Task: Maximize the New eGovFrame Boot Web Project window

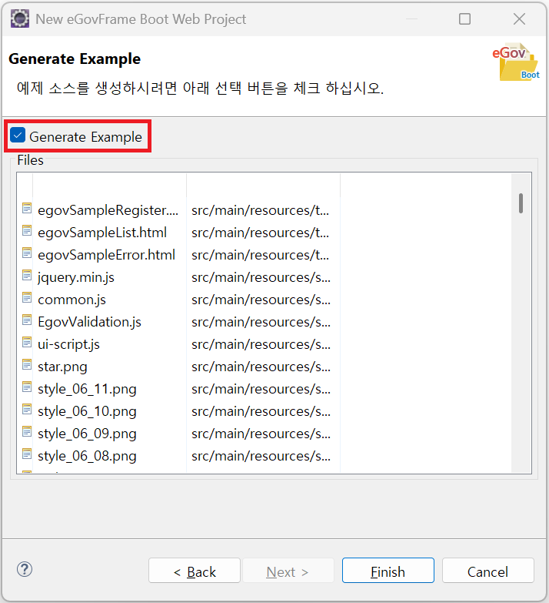Action: (x=464, y=18)
